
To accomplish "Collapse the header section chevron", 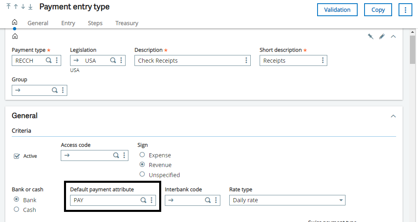I will pos(393,36).
